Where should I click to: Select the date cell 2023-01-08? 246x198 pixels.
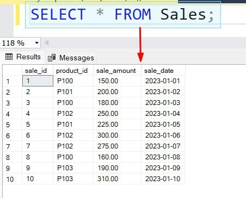tap(163, 157)
